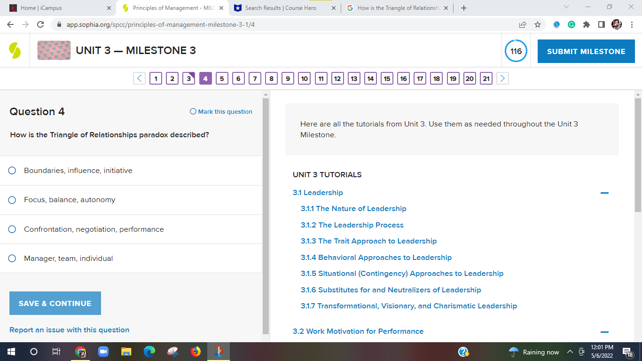Click the browser address bar URL
Viewport: 642px width, 361px height.
pyautogui.click(x=161, y=24)
